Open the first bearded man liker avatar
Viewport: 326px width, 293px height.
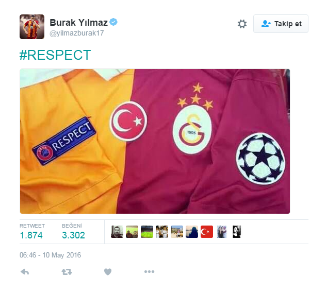pos(117,232)
